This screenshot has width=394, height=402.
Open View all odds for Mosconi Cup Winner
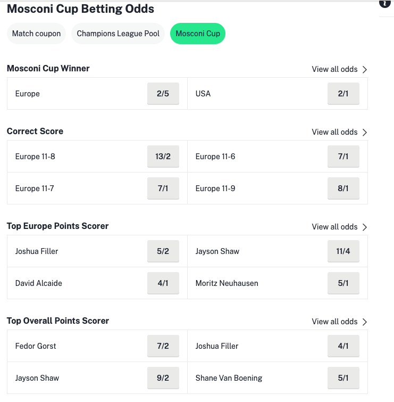[x=334, y=69]
